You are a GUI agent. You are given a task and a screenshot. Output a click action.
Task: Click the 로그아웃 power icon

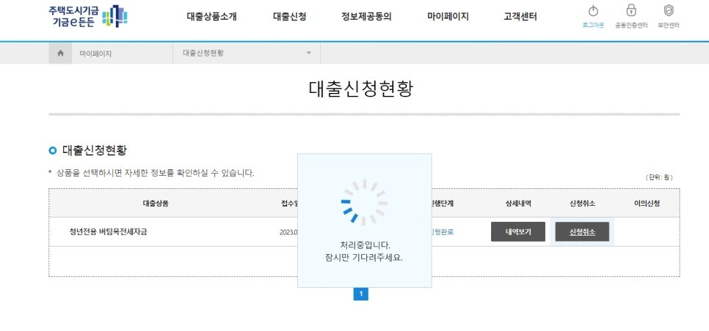pyautogui.click(x=593, y=11)
